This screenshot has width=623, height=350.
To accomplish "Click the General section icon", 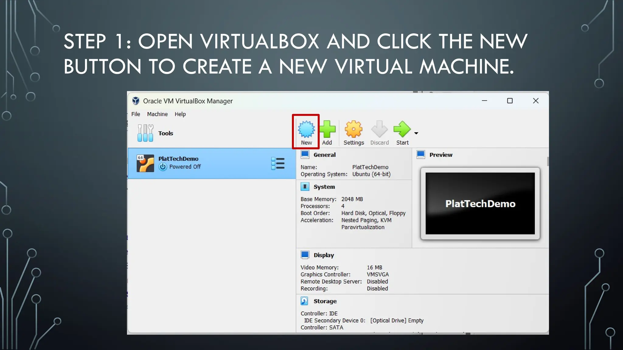I will 305,155.
